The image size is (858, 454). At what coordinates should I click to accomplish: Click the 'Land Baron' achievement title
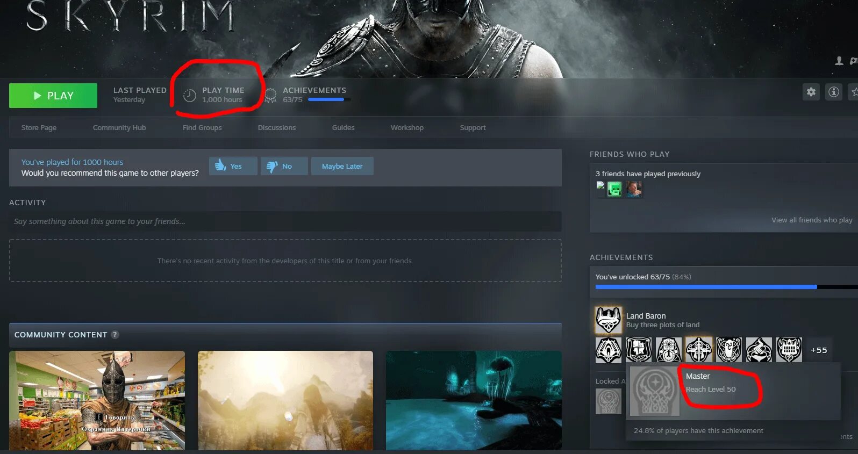click(646, 316)
